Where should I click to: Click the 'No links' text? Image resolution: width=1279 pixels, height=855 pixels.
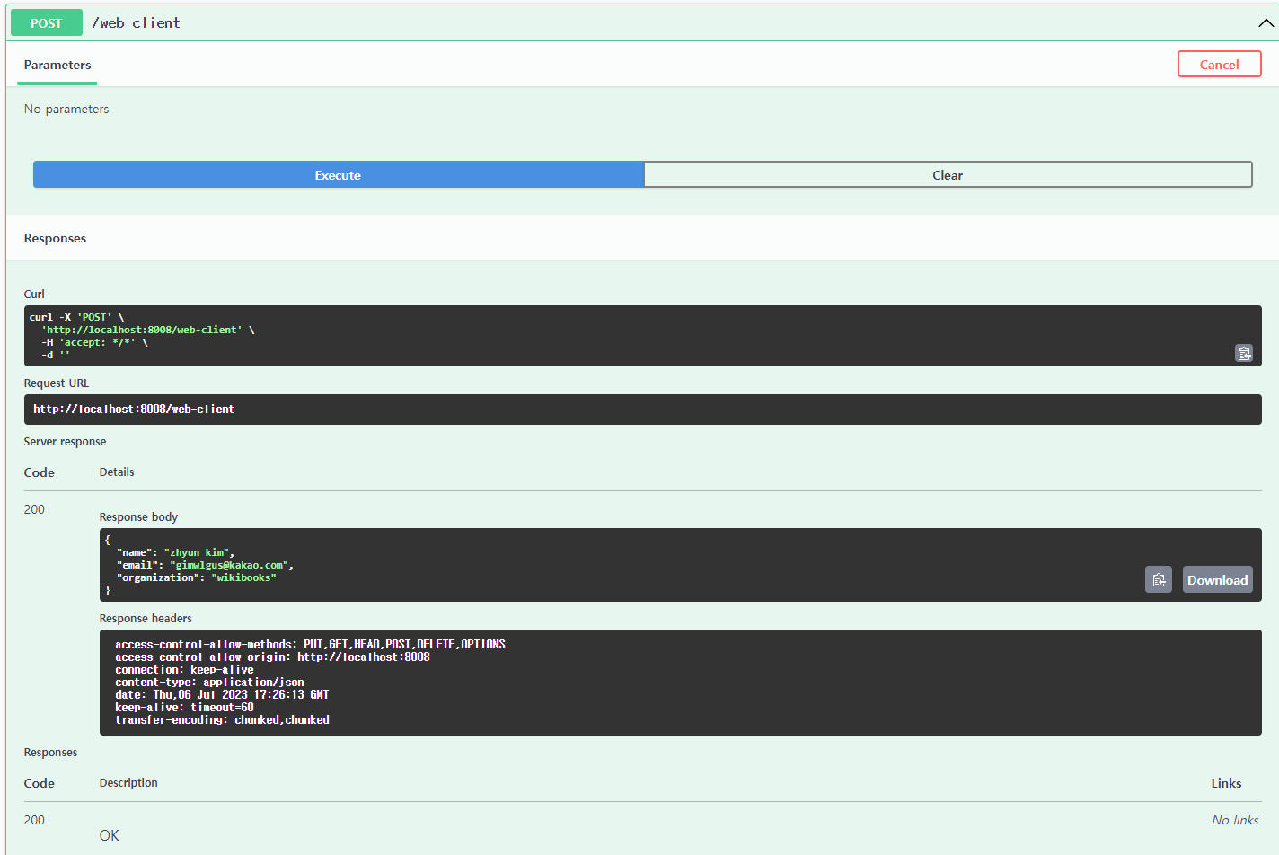point(1235,820)
